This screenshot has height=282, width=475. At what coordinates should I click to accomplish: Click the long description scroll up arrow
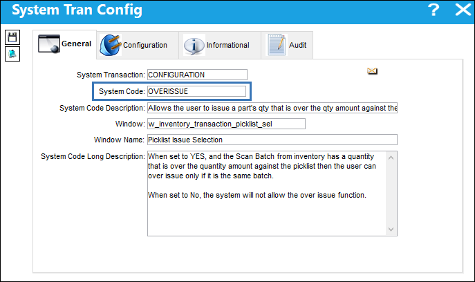391,158
